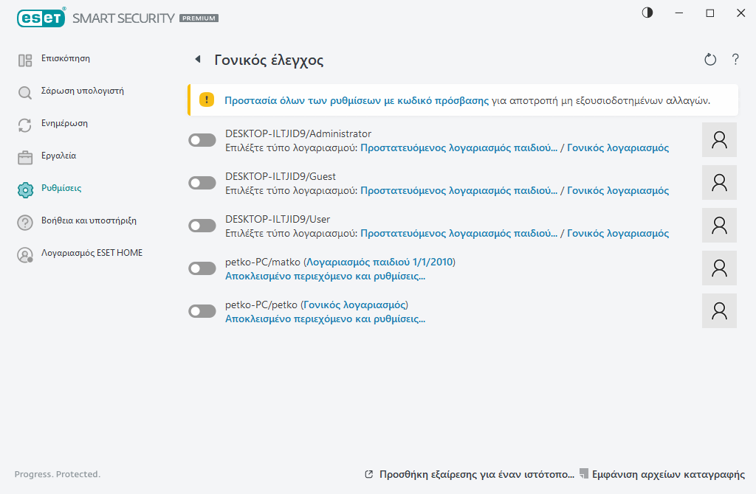This screenshot has width=756, height=494.
Task: Open help with the question mark icon
Action: pos(735,60)
